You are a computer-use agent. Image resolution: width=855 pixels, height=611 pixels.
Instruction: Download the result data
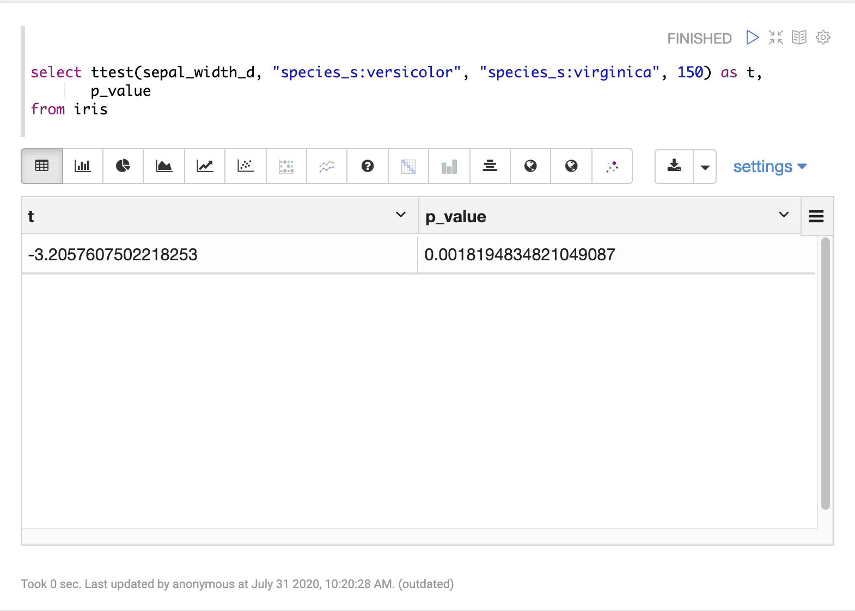(674, 166)
